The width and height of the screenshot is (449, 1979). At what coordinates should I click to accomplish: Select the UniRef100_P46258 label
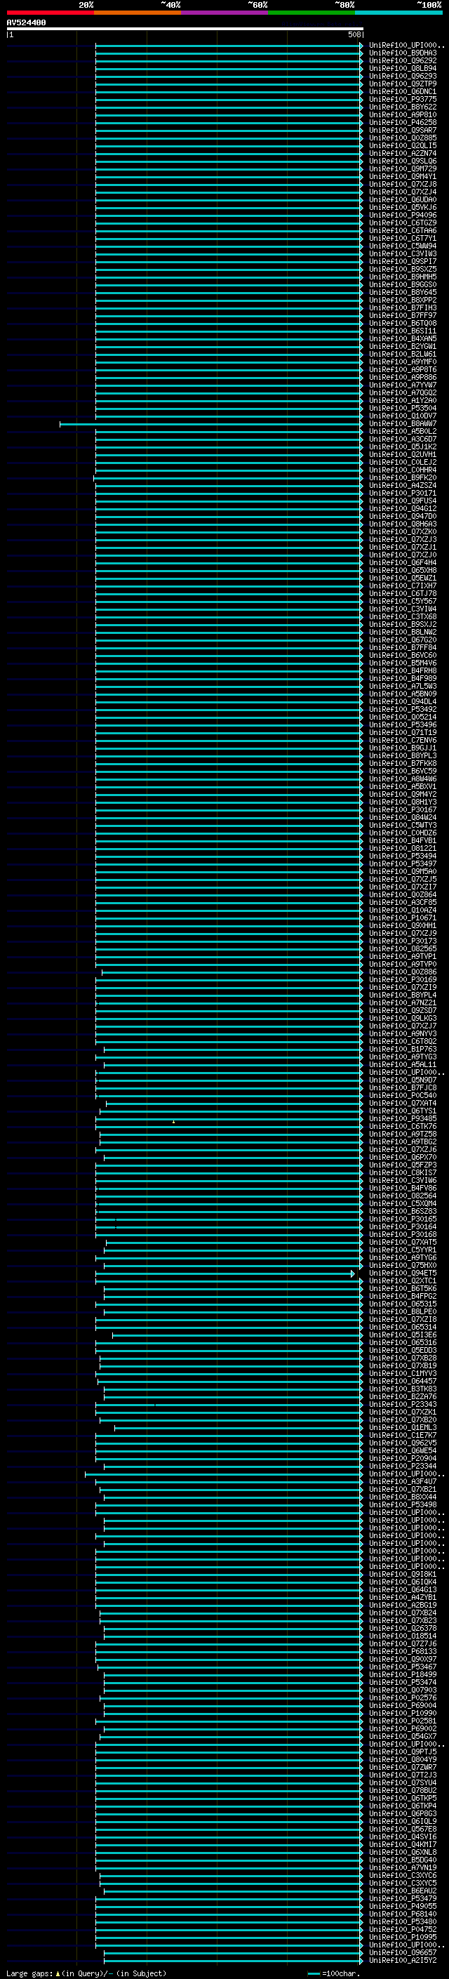coord(403,122)
